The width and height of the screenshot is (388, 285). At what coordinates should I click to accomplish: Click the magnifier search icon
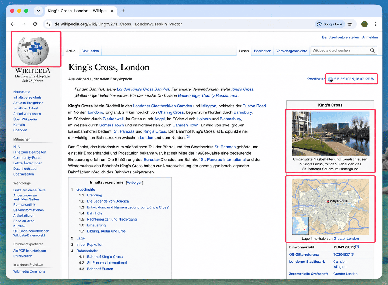(372, 50)
